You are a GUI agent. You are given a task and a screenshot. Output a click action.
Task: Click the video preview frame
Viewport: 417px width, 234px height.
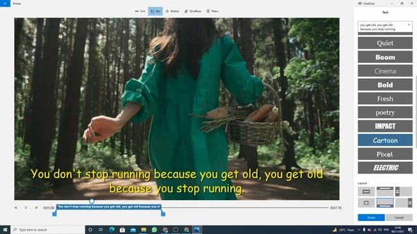(x=177, y=109)
